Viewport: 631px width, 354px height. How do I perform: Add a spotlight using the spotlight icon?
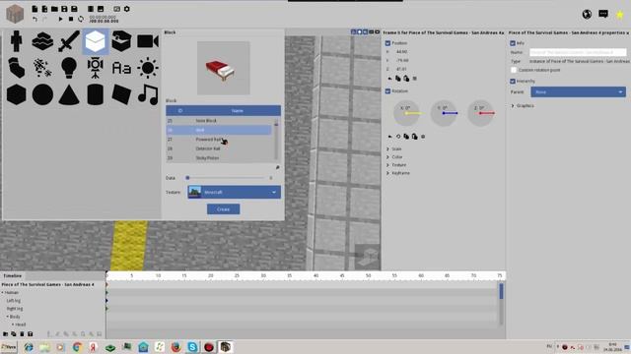click(x=96, y=68)
